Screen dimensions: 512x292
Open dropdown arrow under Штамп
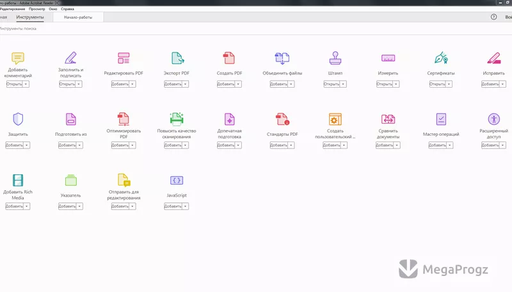pyautogui.click(x=343, y=84)
